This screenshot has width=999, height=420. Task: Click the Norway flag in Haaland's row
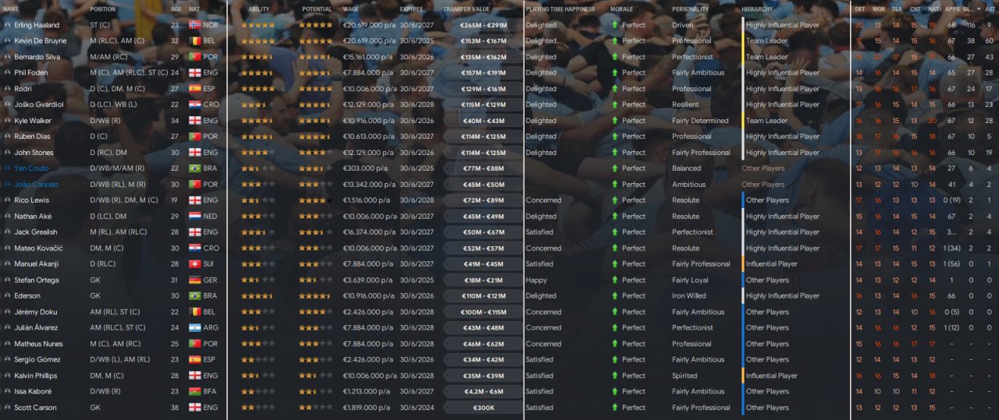pos(194,25)
